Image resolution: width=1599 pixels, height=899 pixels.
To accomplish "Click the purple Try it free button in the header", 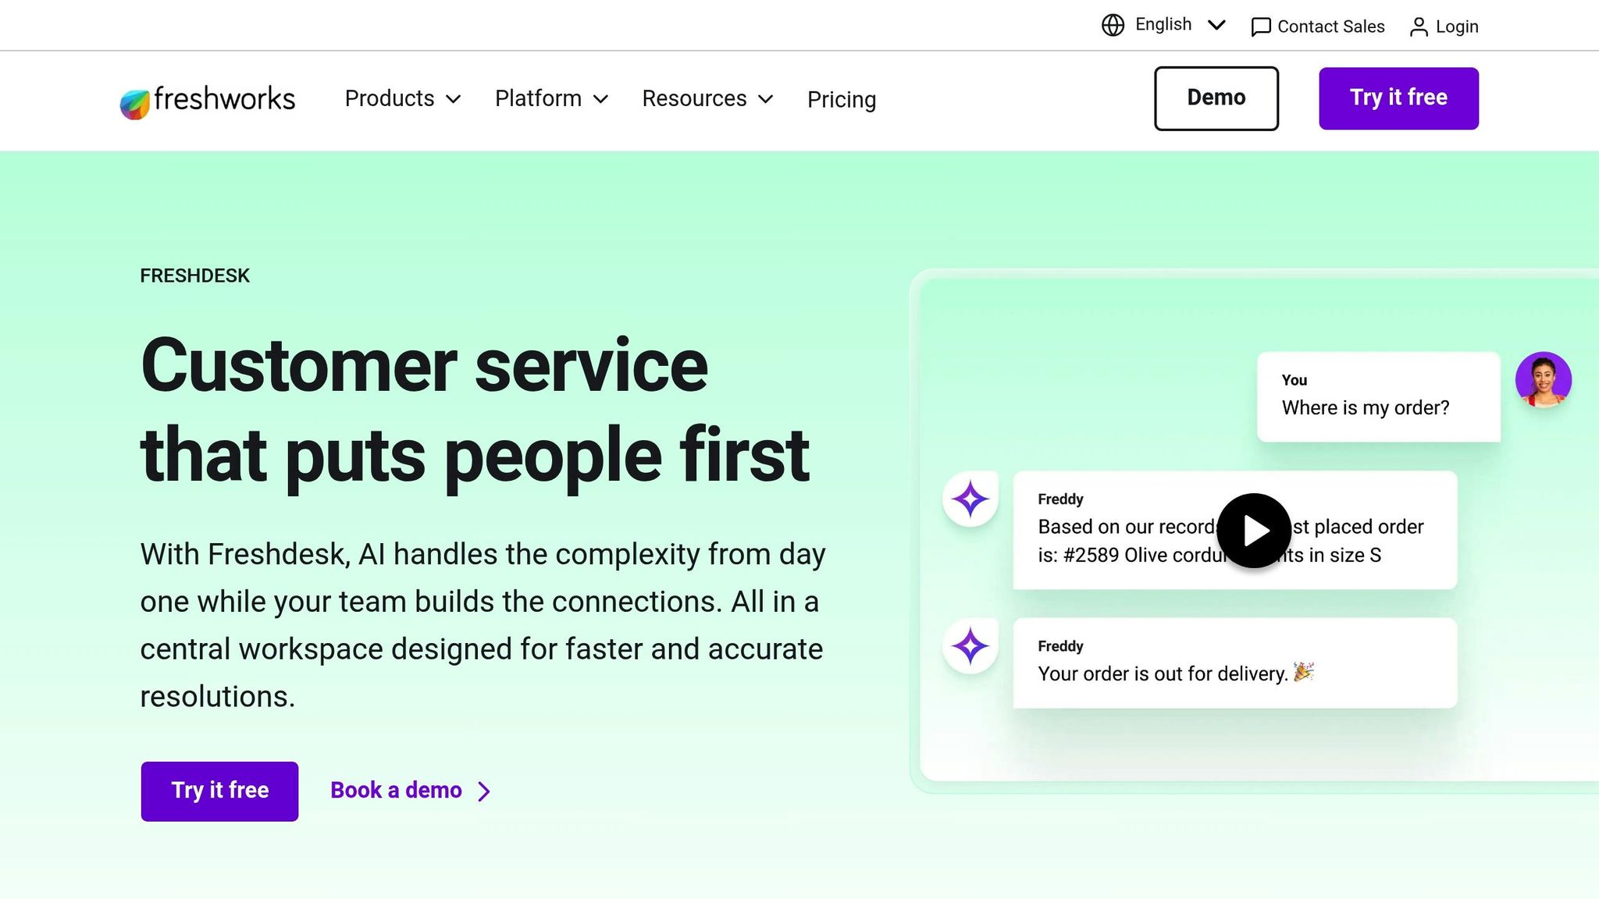I will [x=1398, y=98].
